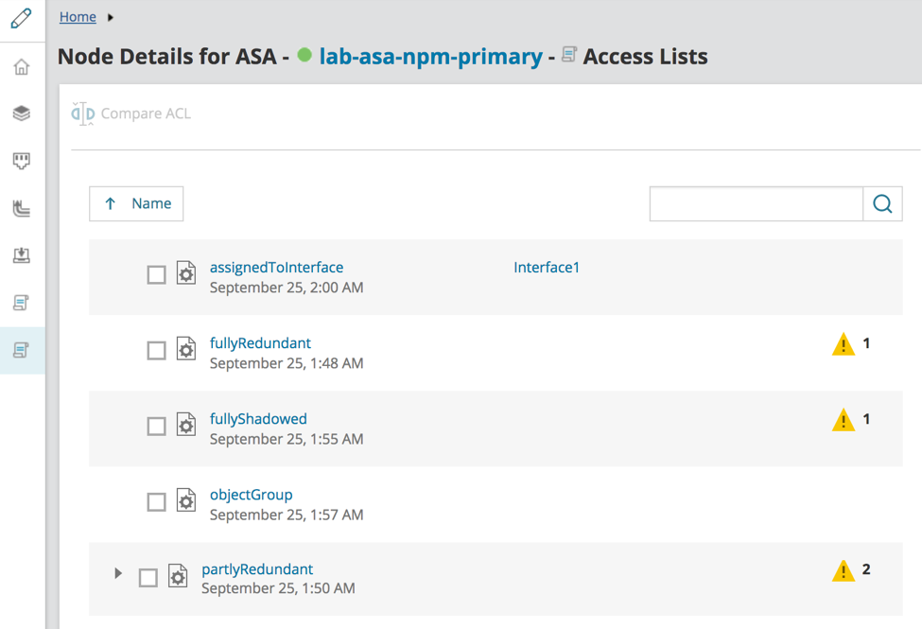
Task: Select the stacked layers sidebar icon
Action: coord(22,114)
